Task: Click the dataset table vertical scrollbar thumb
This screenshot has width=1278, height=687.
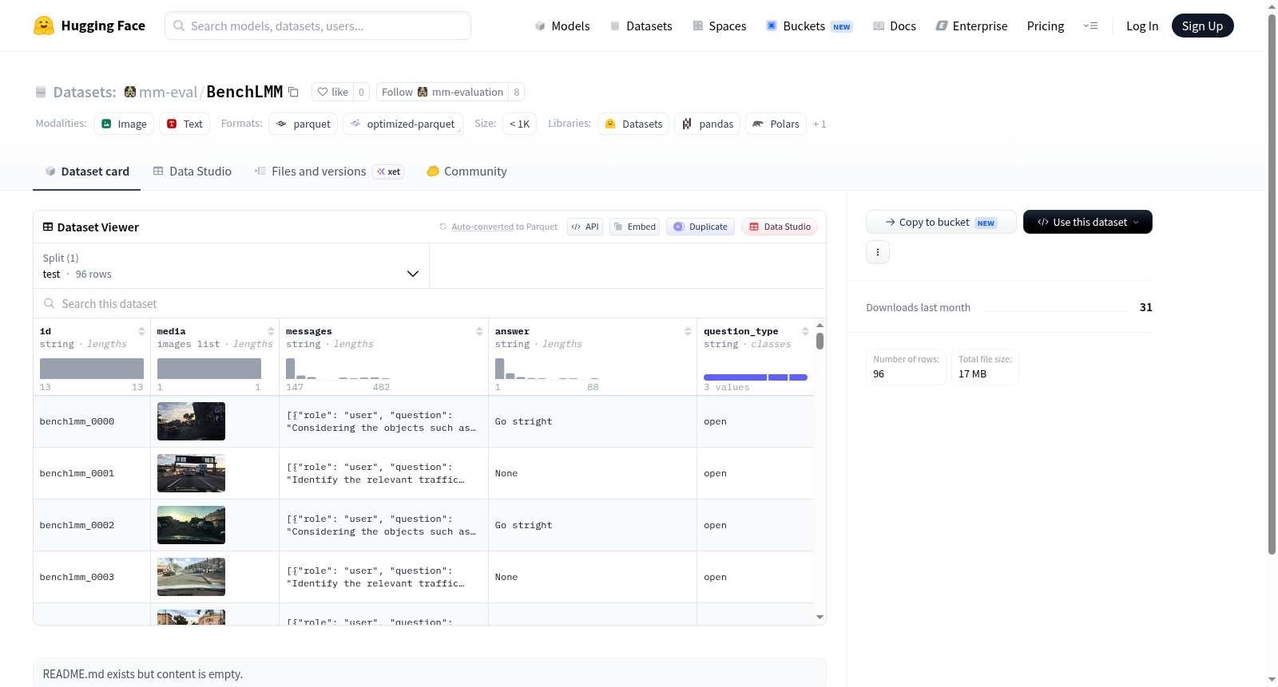Action: pos(820,342)
